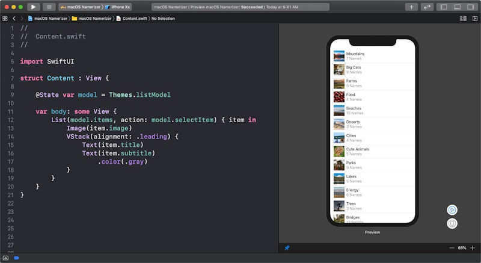
Task: Open the related items grid icon
Action: point(5,19)
